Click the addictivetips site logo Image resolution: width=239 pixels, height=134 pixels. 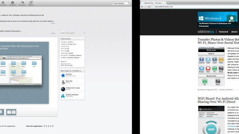pyautogui.click(x=206, y=32)
